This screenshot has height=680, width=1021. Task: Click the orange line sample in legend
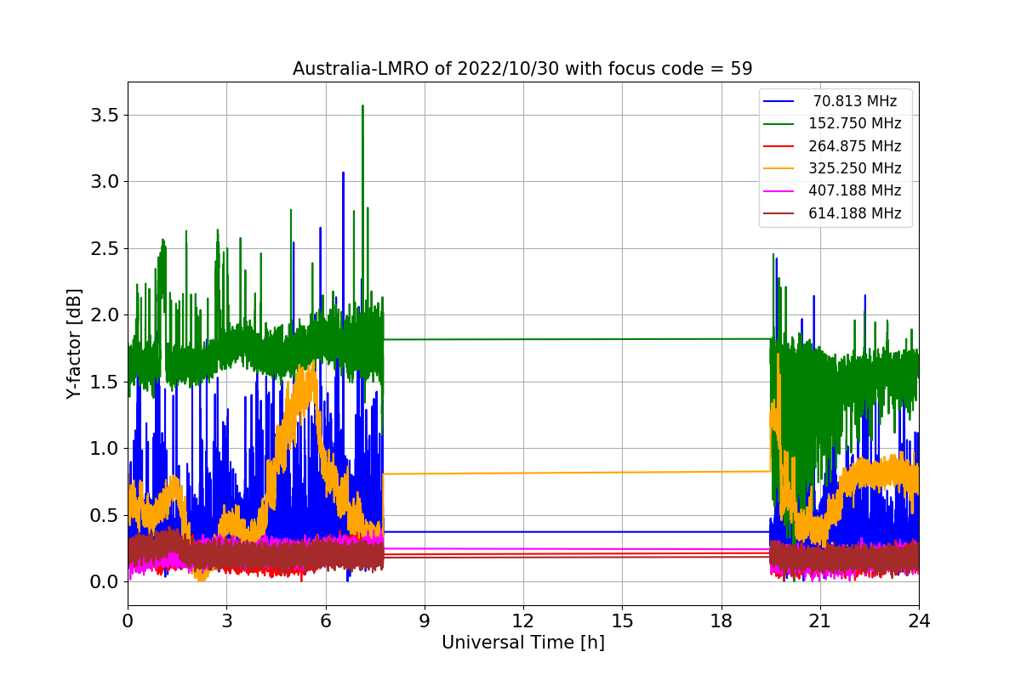click(x=779, y=168)
